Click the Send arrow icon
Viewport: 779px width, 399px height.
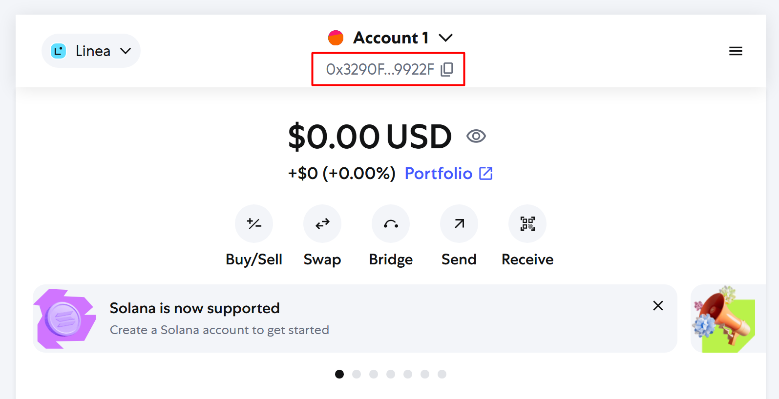point(459,223)
